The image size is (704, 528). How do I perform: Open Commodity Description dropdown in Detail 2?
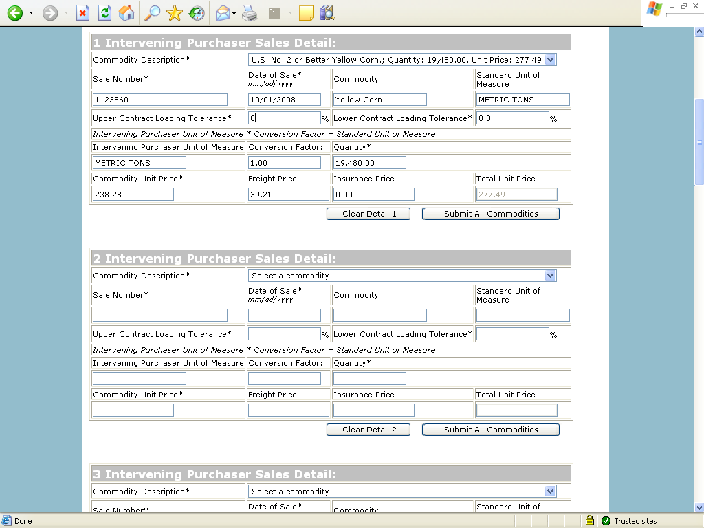point(550,276)
